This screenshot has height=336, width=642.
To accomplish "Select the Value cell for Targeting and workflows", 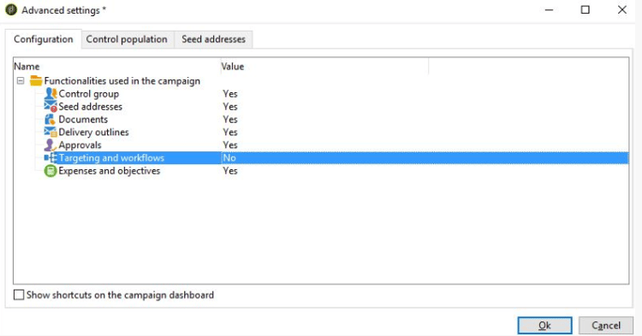I will coord(425,158).
